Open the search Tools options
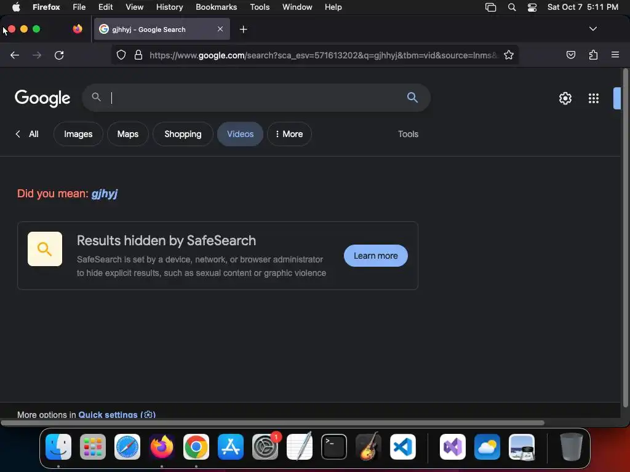 pyautogui.click(x=409, y=134)
